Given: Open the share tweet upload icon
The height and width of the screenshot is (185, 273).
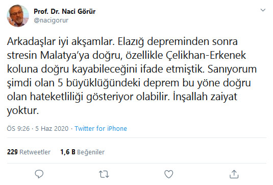Looking at the screenshot, I should coord(234,174).
